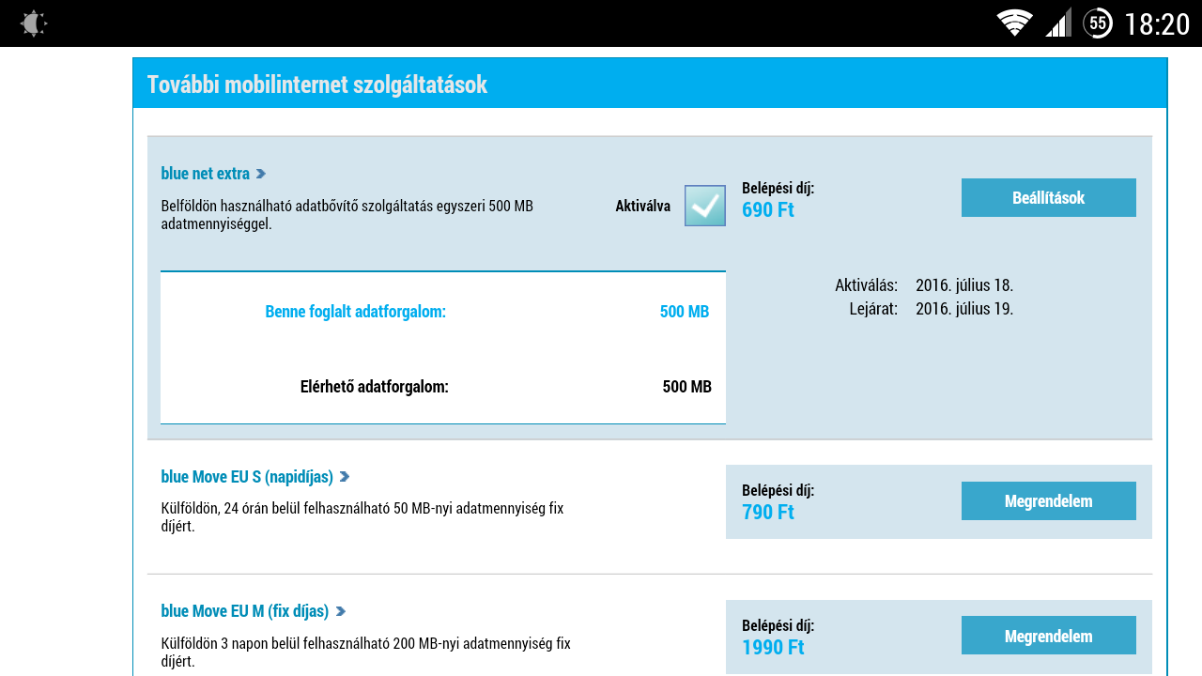This screenshot has width=1202, height=676.
Task: Tap the Wi-Fi status icon
Action: click(1015, 23)
